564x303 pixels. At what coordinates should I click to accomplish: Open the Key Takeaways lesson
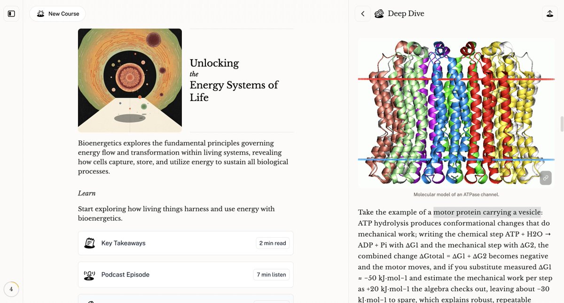click(186, 243)
